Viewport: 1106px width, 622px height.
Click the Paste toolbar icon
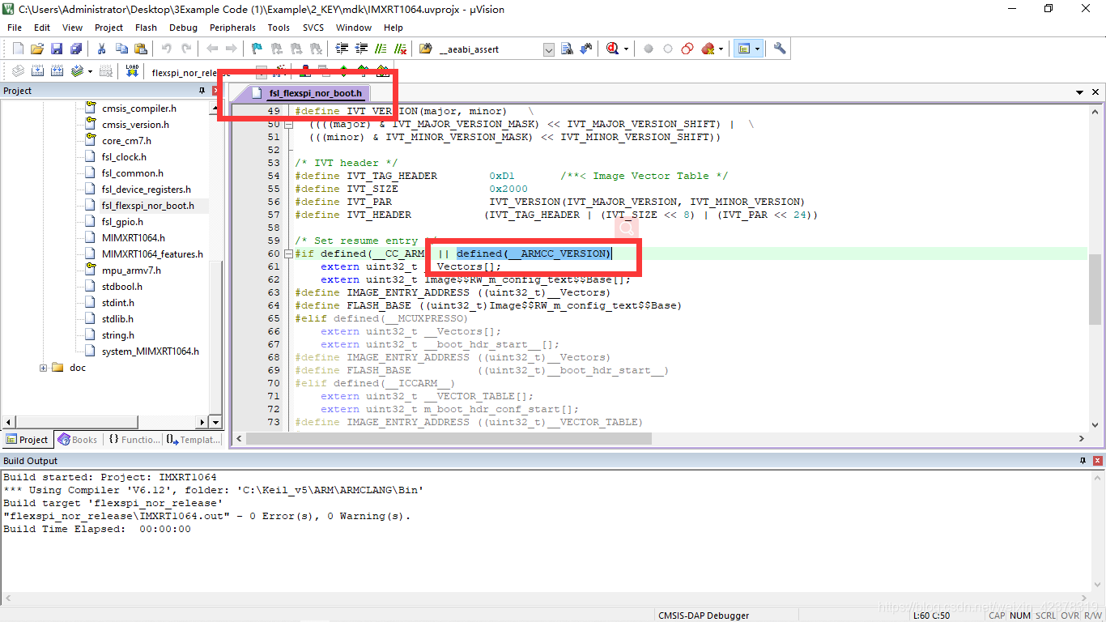pyautogui.click(x=141, y=49)
